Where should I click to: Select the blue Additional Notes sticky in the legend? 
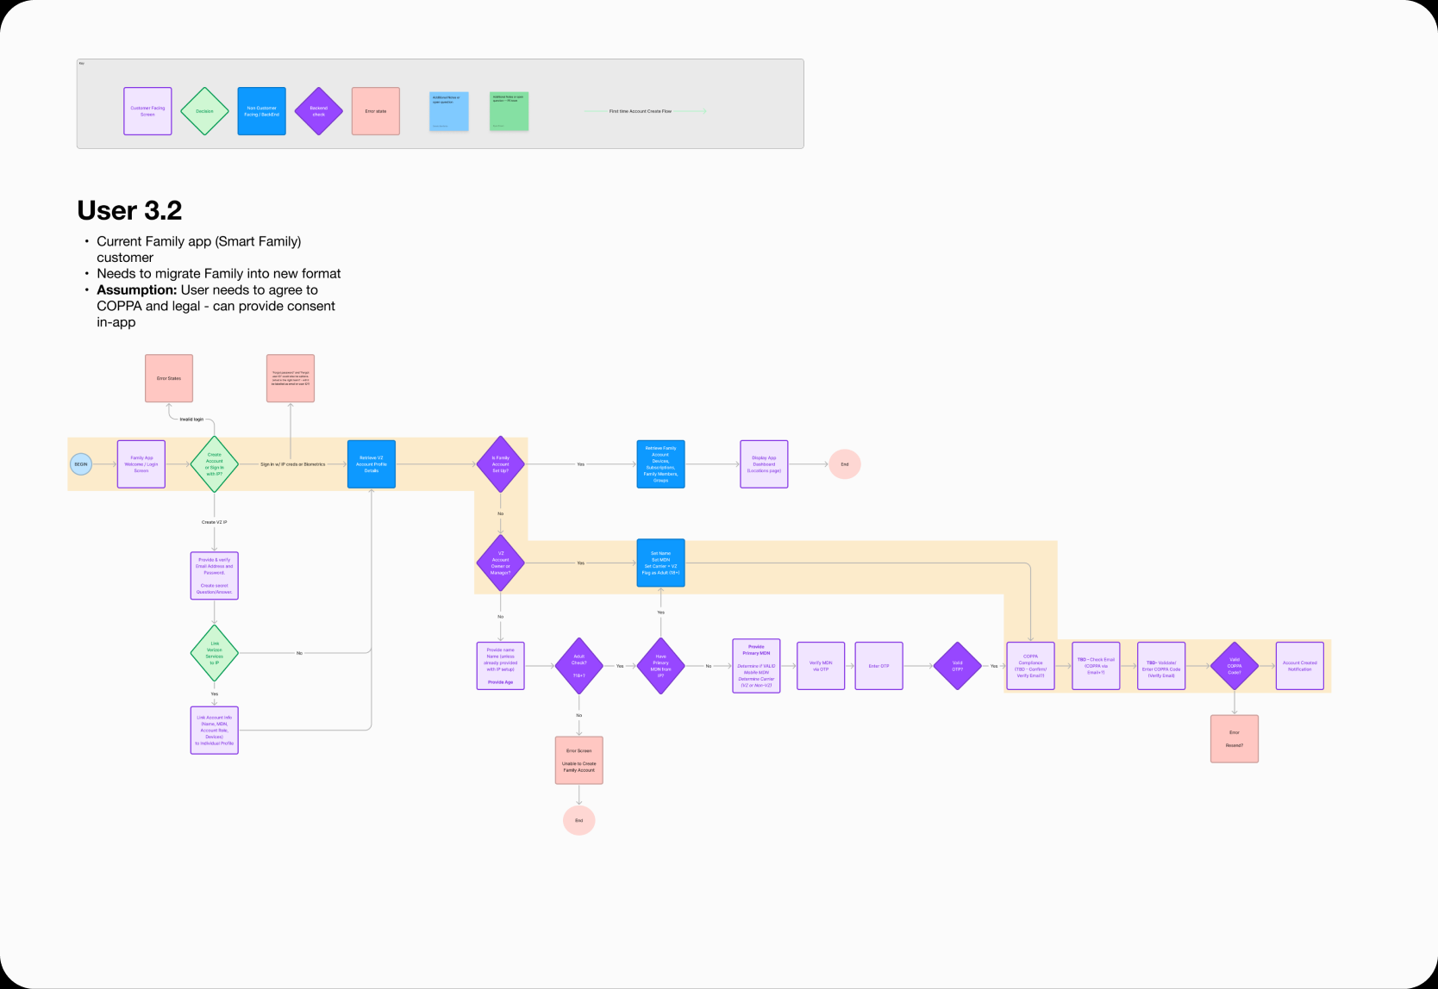[449, 112]
